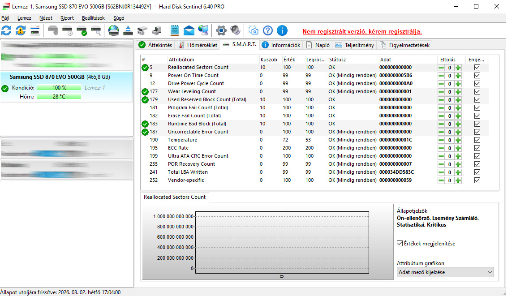Click the globe over disk icon

[113, 30]
